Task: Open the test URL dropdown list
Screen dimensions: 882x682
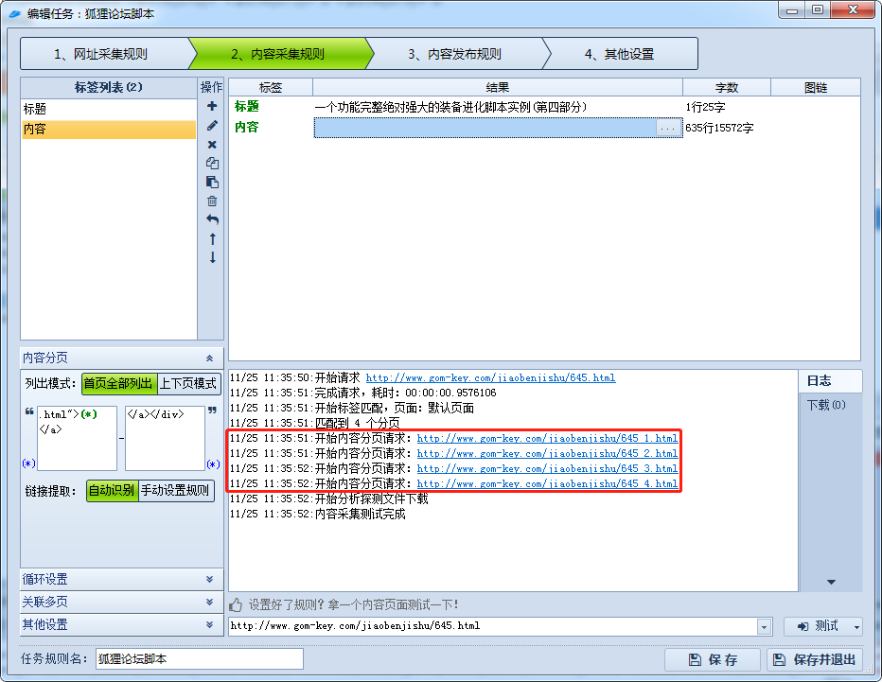Action: (x=764, y=626)
